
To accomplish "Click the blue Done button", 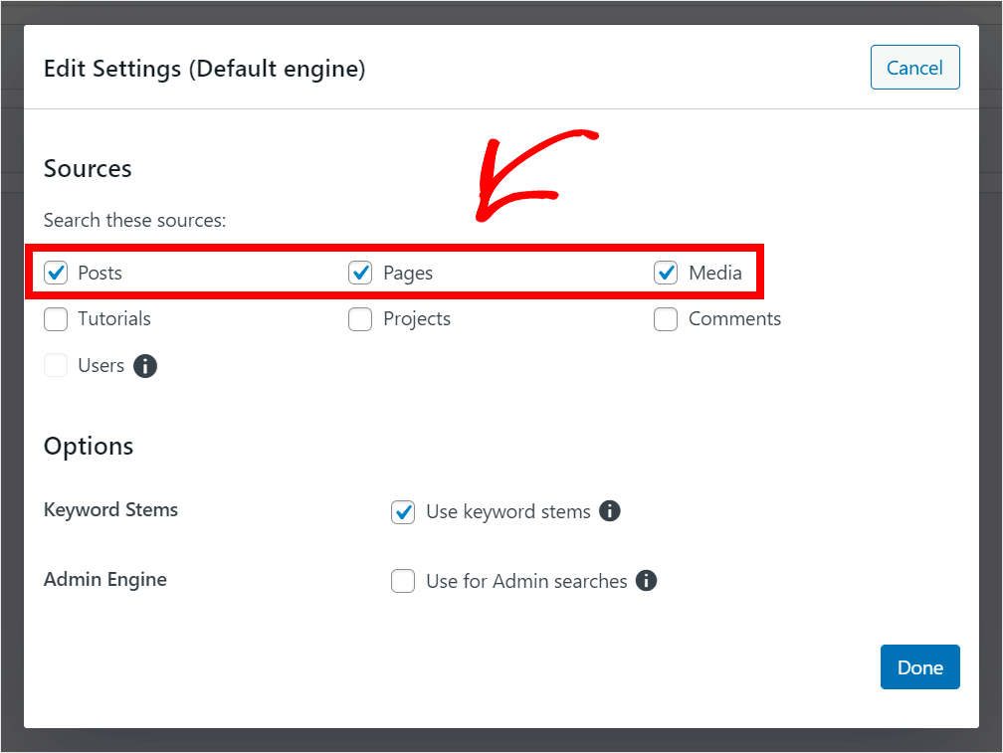I will (919, 667).
